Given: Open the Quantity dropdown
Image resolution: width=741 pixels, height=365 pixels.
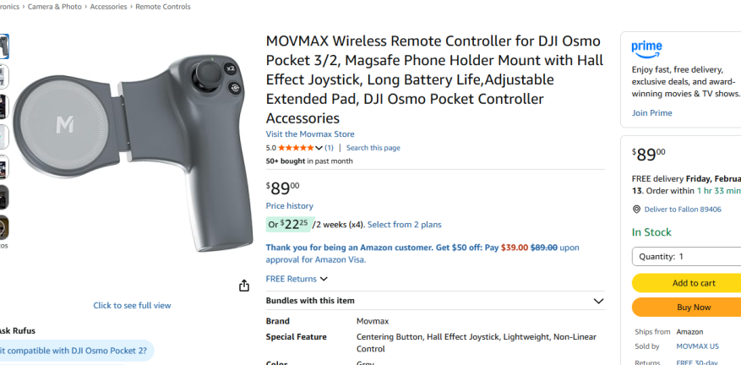Looking at the screenshot, I should pyautogui.click(x=686, y=257).
